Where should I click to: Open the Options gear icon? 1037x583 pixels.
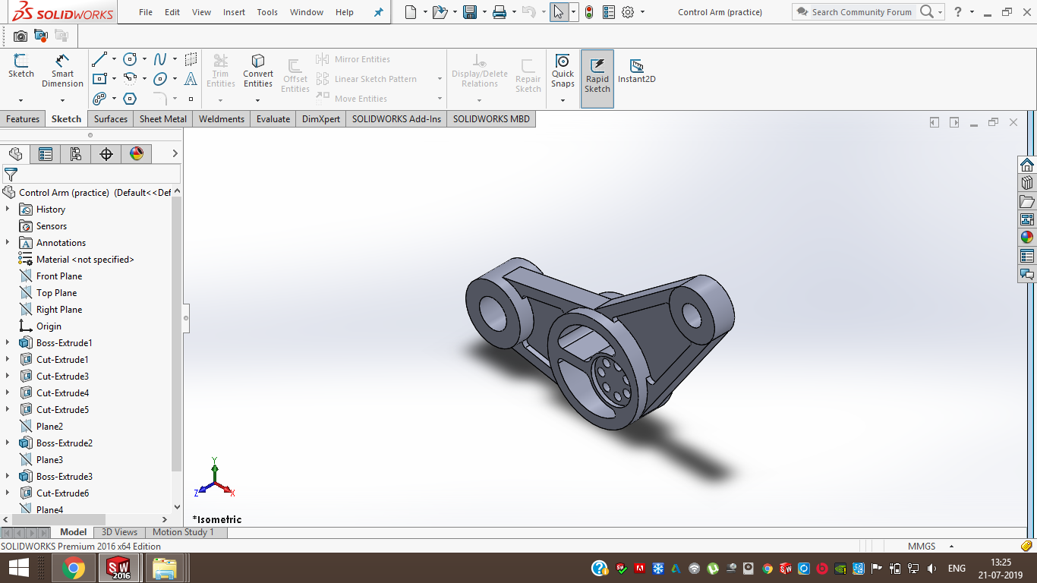(628, 12)
